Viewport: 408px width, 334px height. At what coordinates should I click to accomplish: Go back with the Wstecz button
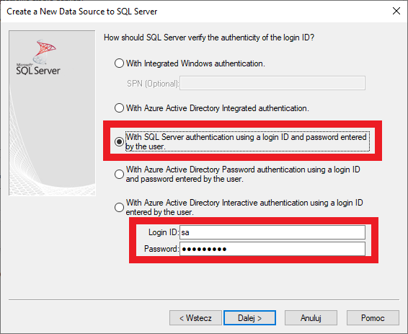[x=195, y=318]
